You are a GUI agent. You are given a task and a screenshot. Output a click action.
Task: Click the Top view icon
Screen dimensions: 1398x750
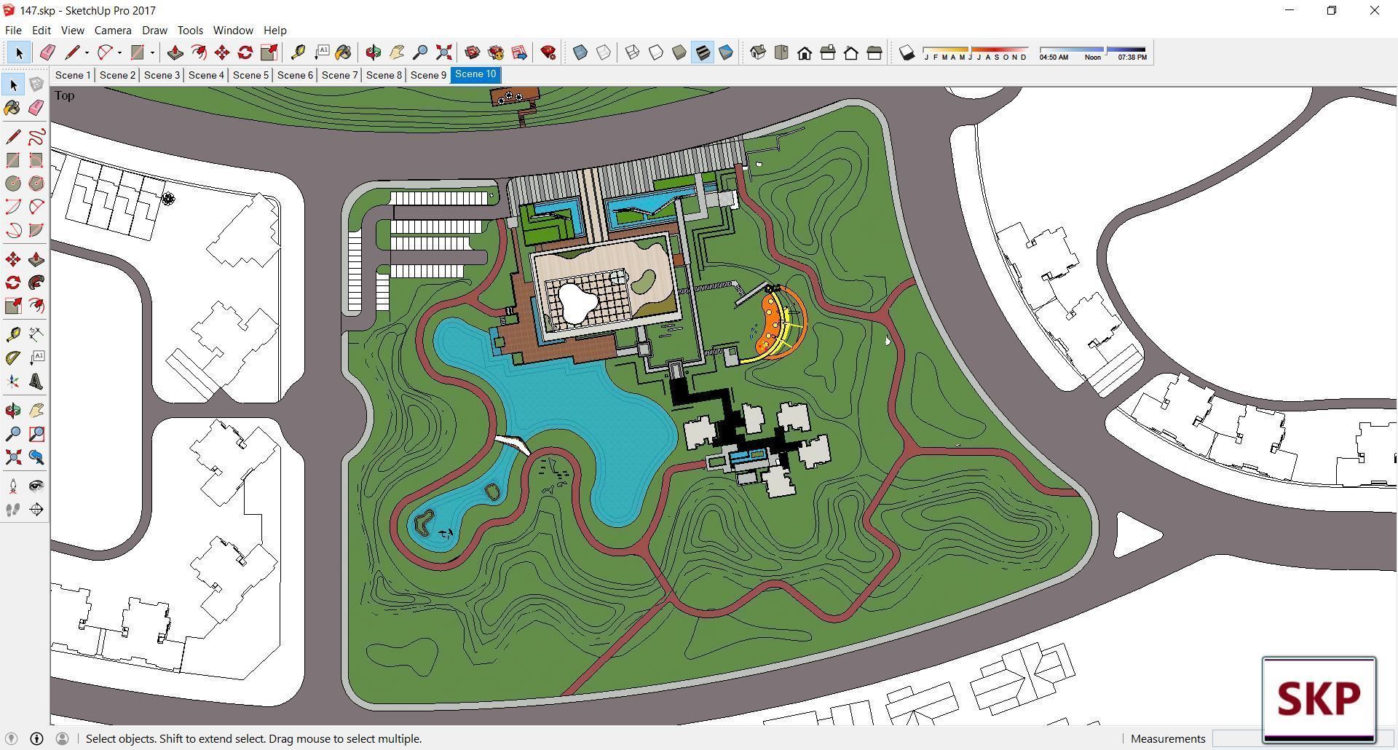tap(781, 52)
